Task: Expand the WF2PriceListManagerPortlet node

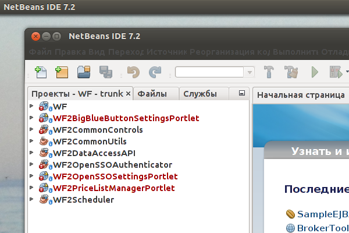Action: pyautogui.click(x=31, y=188)
